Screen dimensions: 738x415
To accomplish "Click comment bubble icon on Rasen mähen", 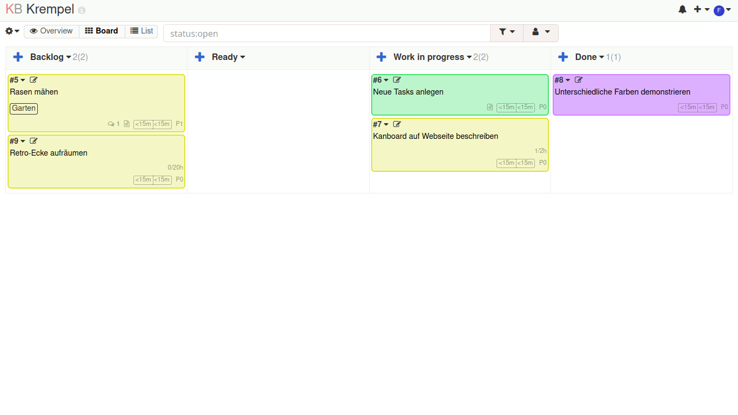I will pyautogui.click(x=111, y=124).
